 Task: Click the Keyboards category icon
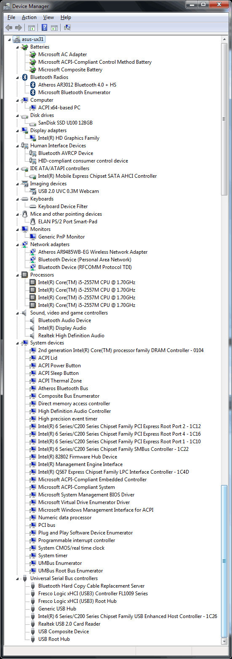click(25, 199)
